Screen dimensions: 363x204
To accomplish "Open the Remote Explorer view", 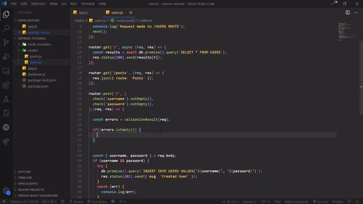I will click(x=6, y=71).
